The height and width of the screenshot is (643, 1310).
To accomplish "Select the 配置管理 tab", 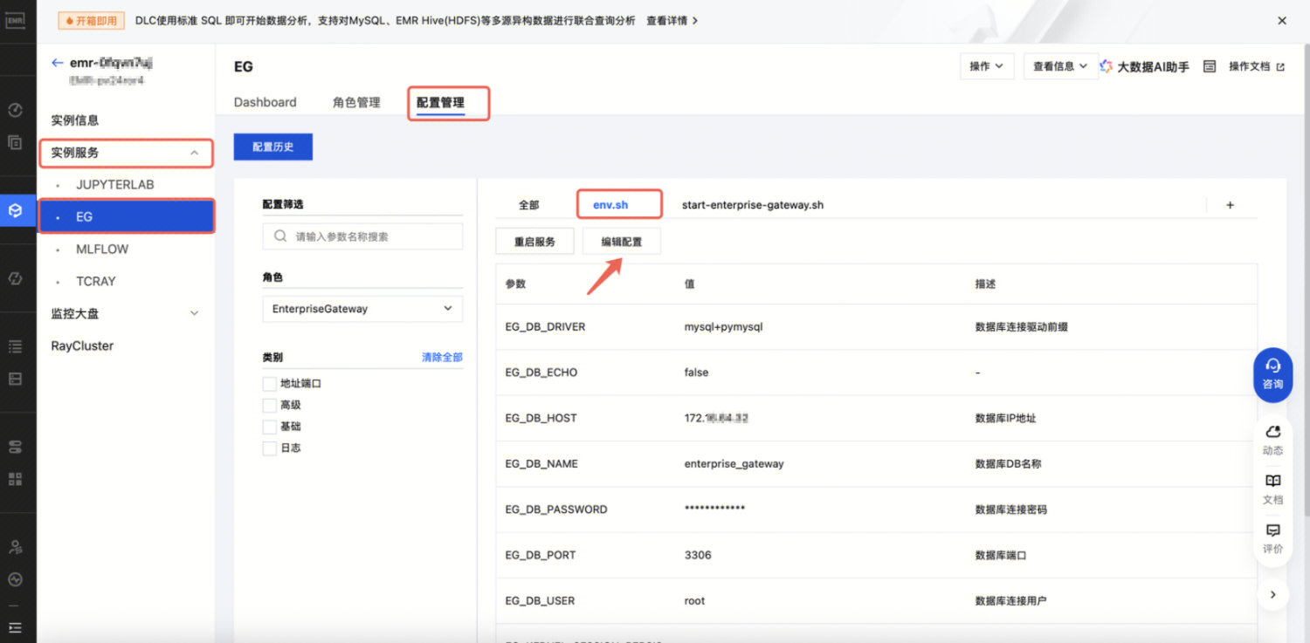I will pyautogui.click(x=440, y=102).
